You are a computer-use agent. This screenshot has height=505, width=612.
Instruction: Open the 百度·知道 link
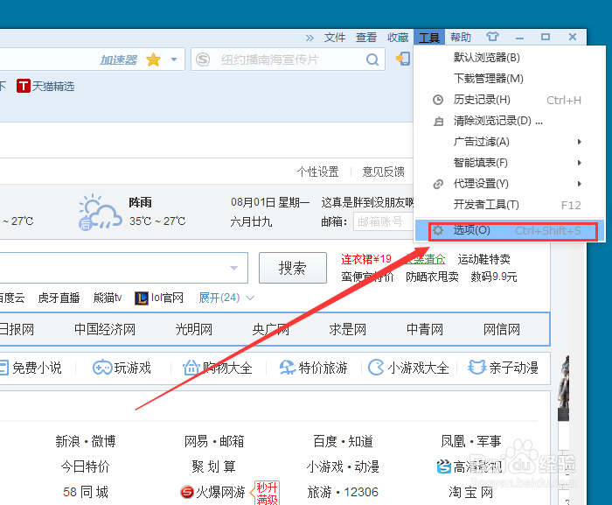point(343,441)
